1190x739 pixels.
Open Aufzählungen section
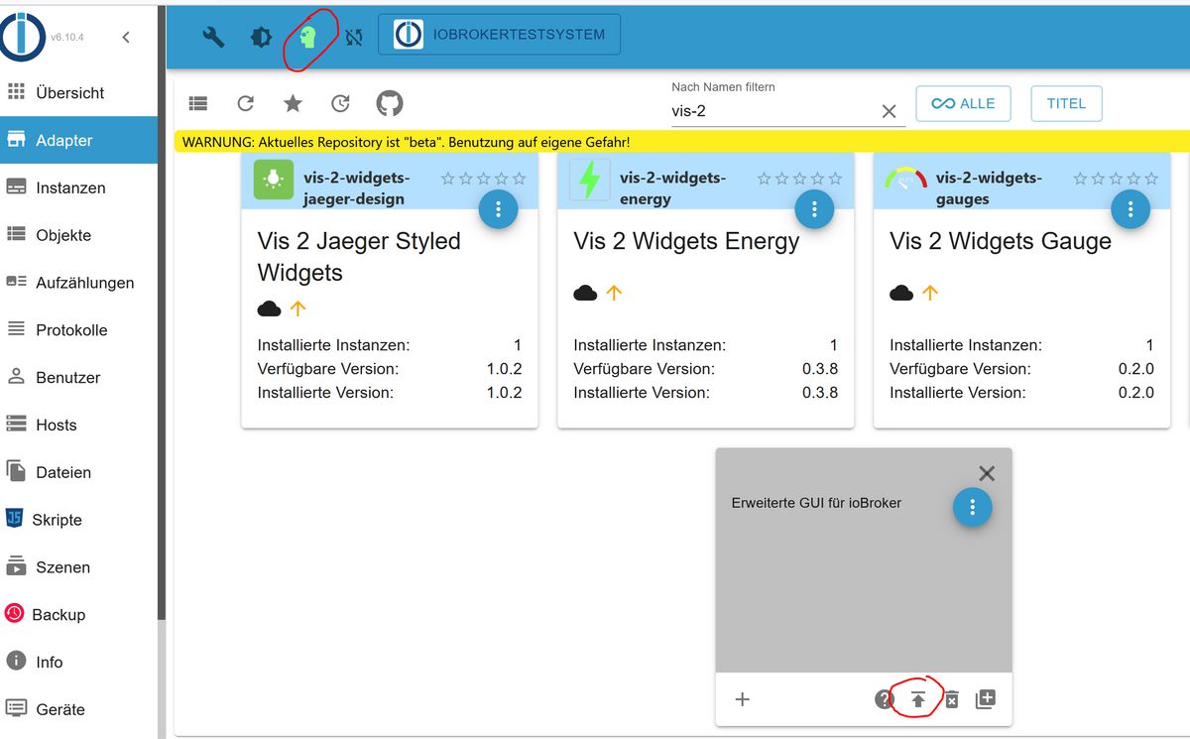coord(78,283)
